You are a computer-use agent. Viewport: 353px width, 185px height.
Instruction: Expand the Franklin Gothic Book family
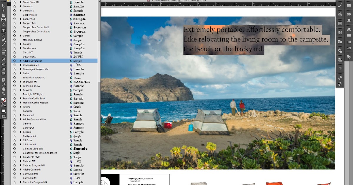click(x=21, y=99)
